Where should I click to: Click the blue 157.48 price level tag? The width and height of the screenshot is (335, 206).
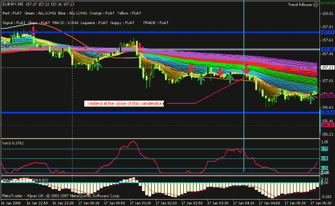click(327, 49)
